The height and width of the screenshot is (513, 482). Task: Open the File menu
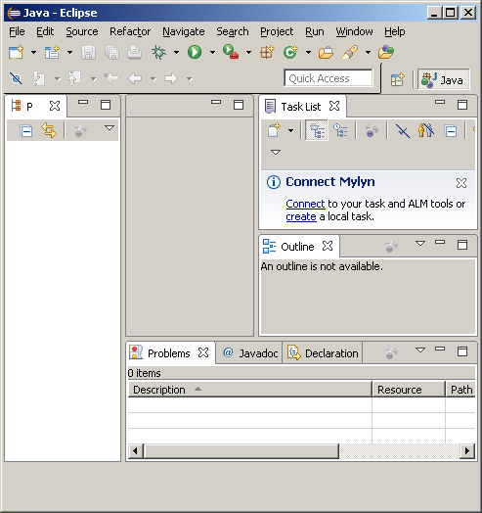click(x=17, y=31)
